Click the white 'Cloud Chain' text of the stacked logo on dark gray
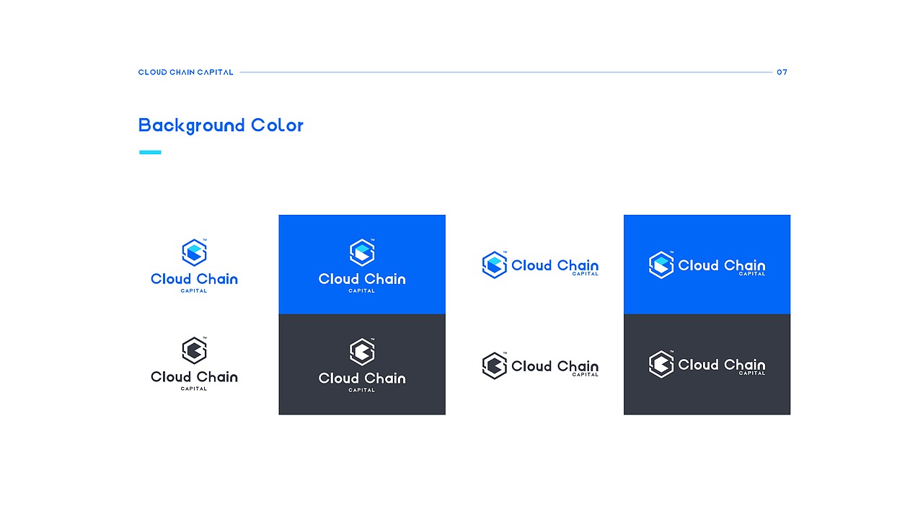This screenshot has width=923, height=519. 362,378
